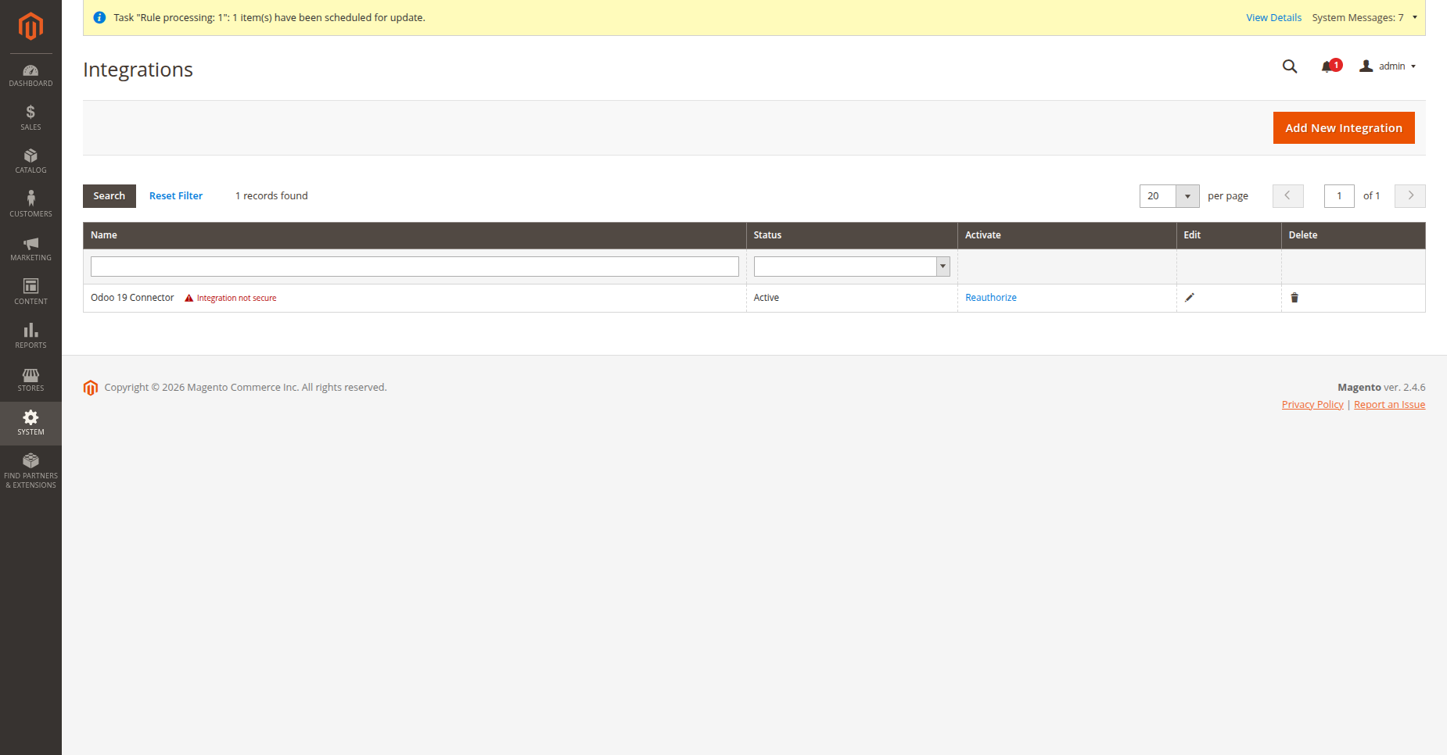Open the Stores sidebar menu
The height and width of the screenshot is (755, 1447).
(31, 380)
